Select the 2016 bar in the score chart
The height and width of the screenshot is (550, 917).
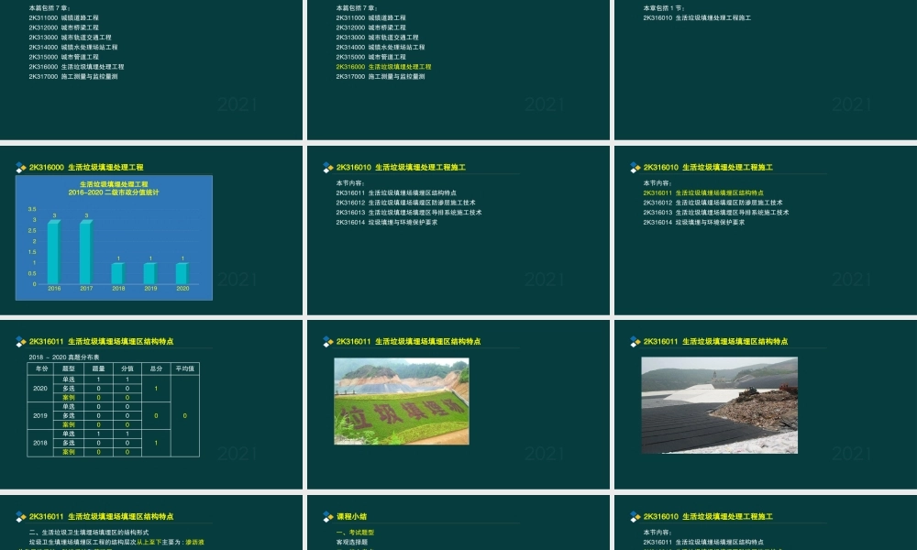(x=54, y=252)
